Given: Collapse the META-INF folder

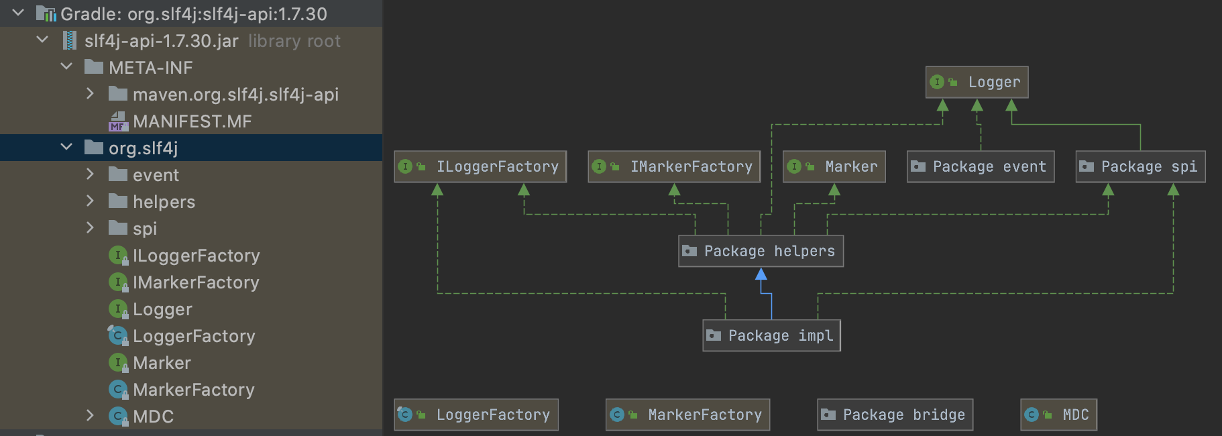Looking at the screenshot, I should click(x=66, y=66).
